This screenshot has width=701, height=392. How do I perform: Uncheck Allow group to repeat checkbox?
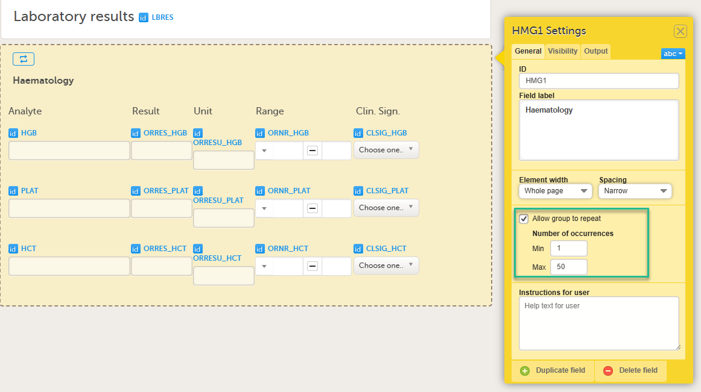(524, 219)
